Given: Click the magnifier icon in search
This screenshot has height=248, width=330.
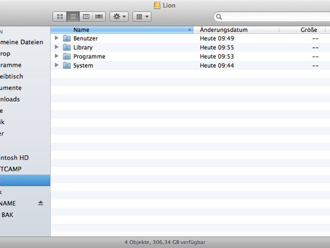Looking at the screenshot, I should tap(219, 17).
